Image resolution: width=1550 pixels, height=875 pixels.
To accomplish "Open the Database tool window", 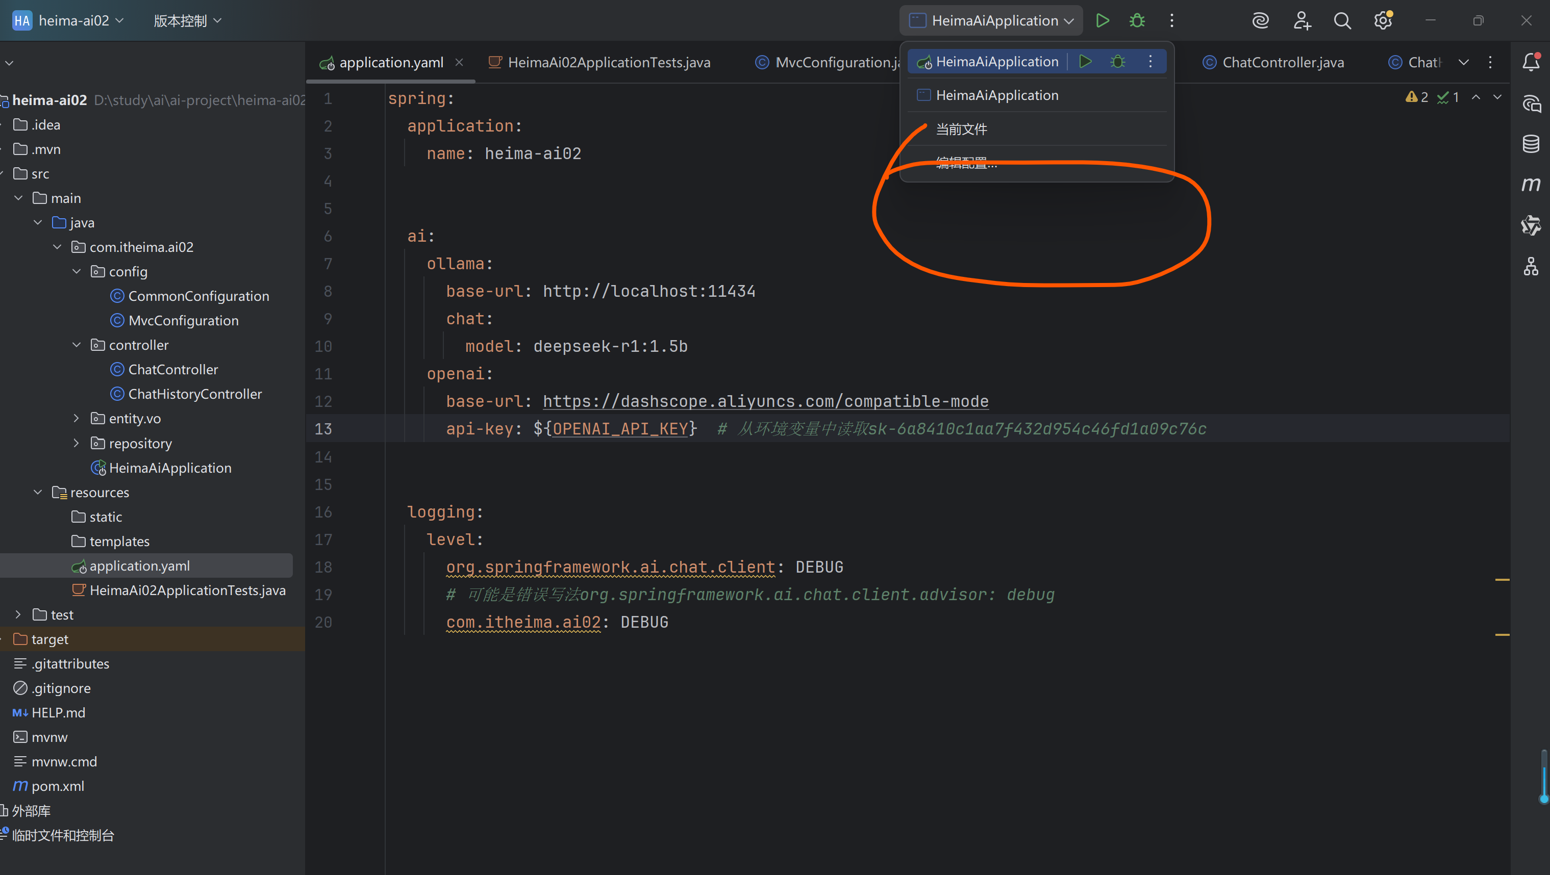I will tap(1531, 144).
